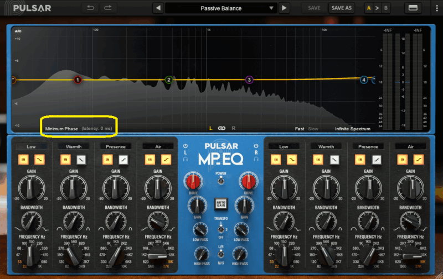Open the three-dot options menu
The width and height of the screenshot is (443, 279).
pyautogui.click(x=436, y=8)
